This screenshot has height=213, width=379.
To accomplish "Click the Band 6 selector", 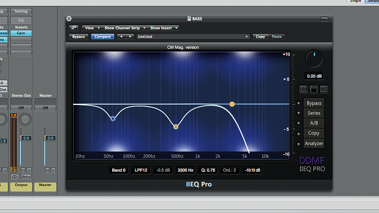I will click(x=119, y=170).
